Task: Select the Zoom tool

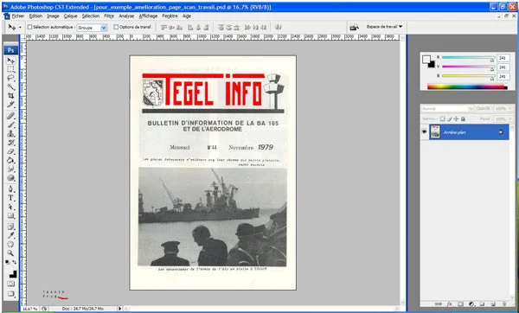Action: pos(11,253)
